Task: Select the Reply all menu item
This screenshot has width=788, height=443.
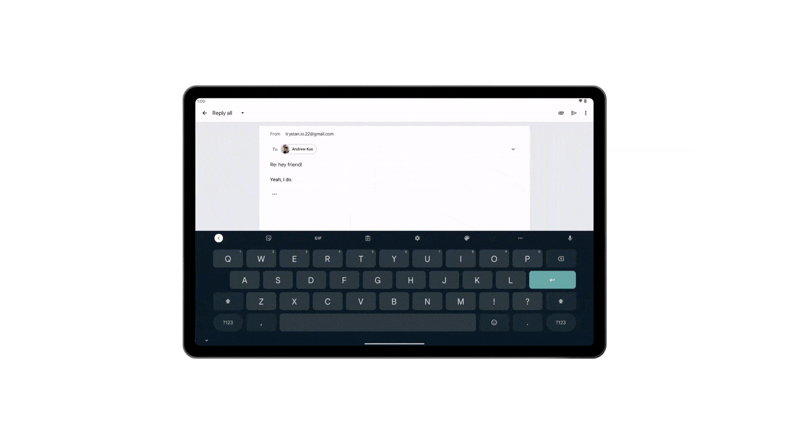Action: [222, 112]
